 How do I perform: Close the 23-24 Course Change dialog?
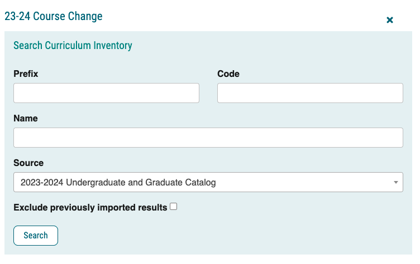point(390,20)
